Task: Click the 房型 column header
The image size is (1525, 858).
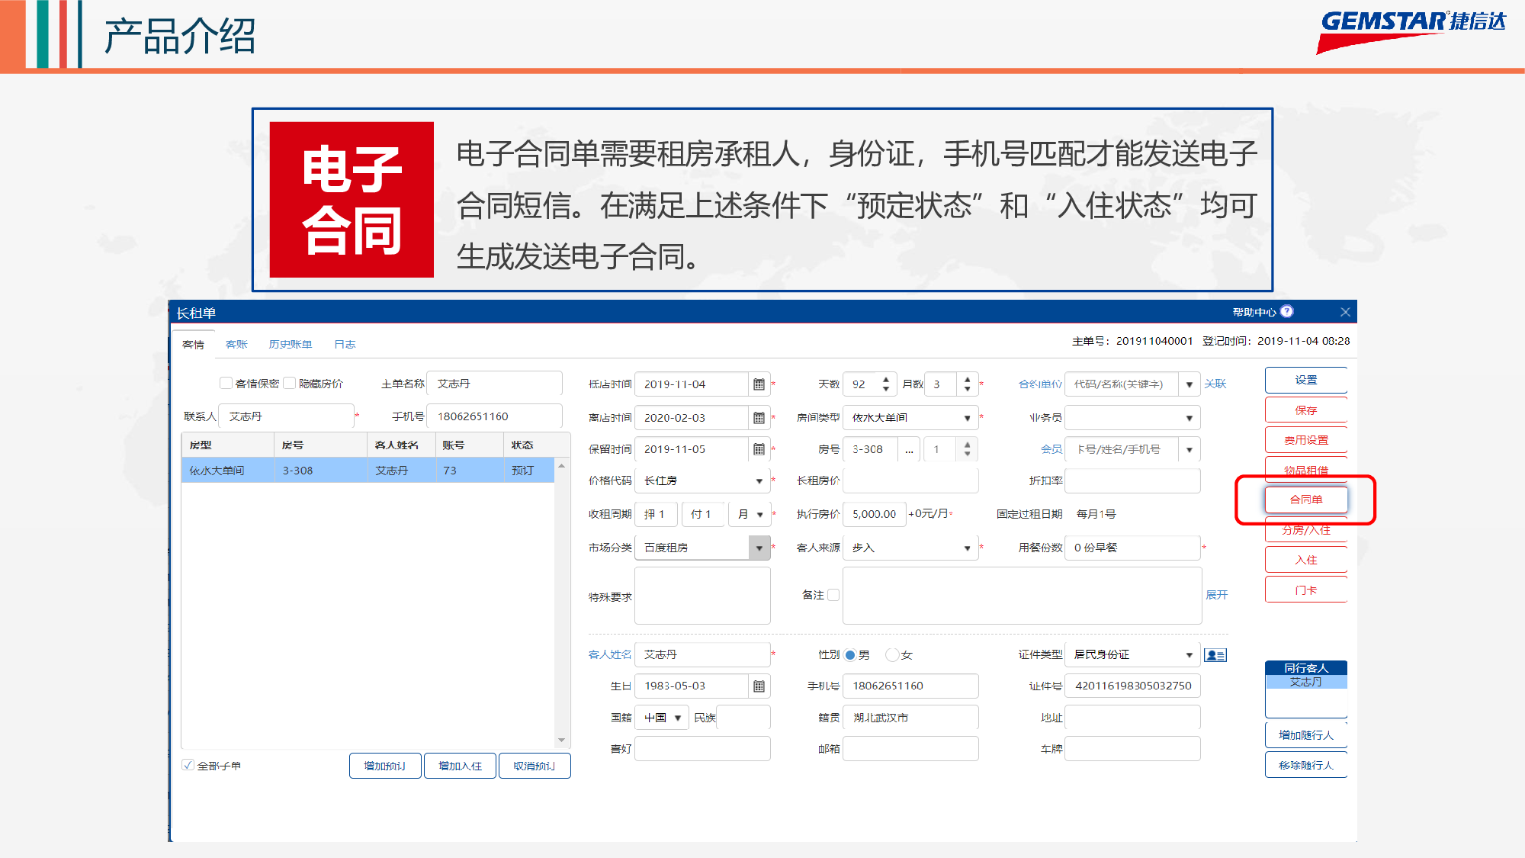Action: [227, 445]
